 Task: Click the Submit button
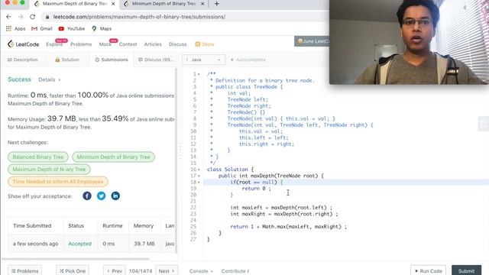pos(466,270)
